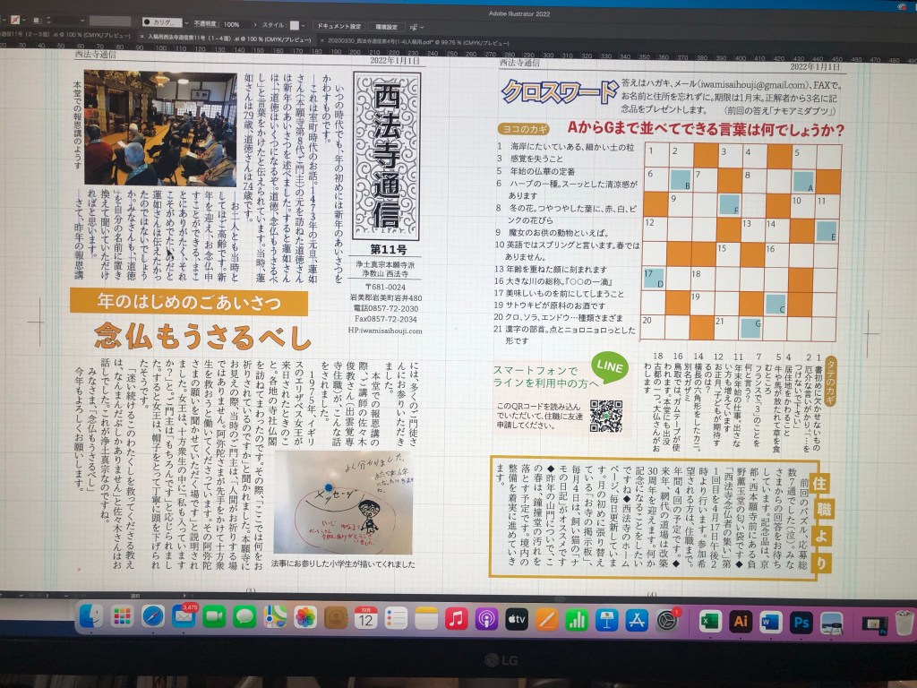Select the temple meeting photo on the artboard

pos(161,127)
